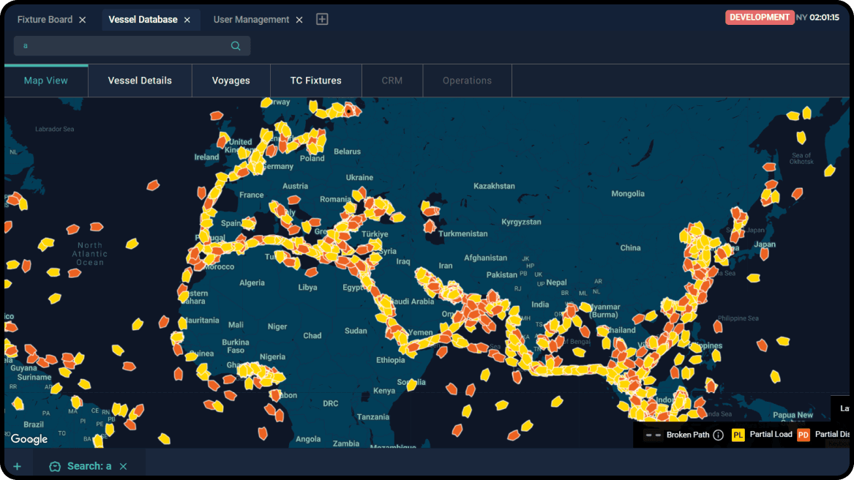
Task: Select the 'Search: a' bottom tab
Action: 89,466
